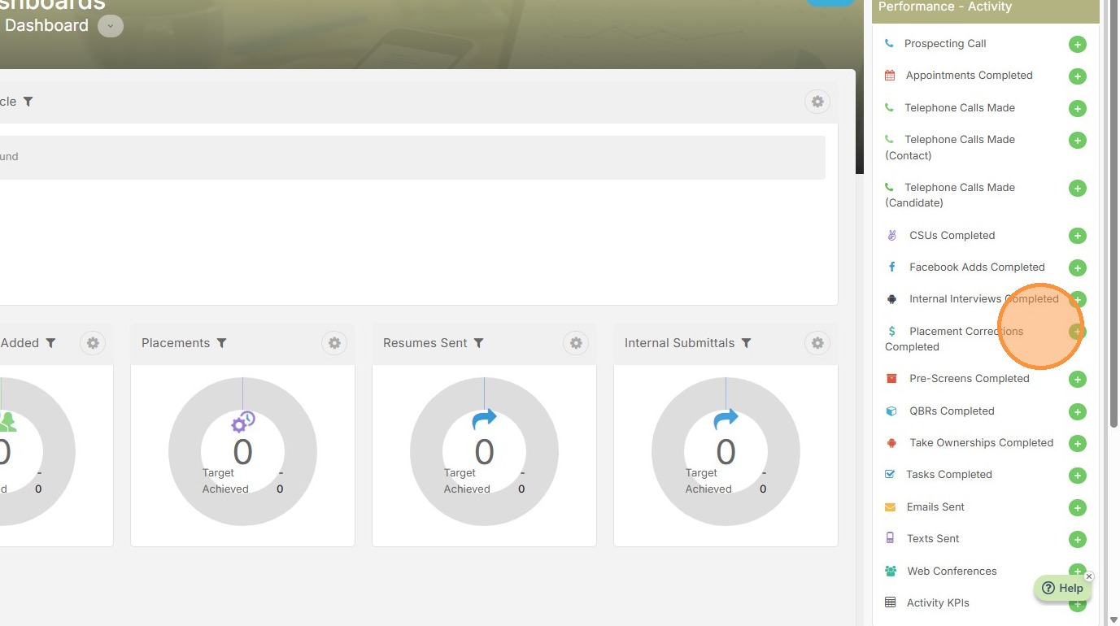This screenshot has height=626, width=1120.
Task: Add the Emails Sent widget
Action: click(1077, 508)
